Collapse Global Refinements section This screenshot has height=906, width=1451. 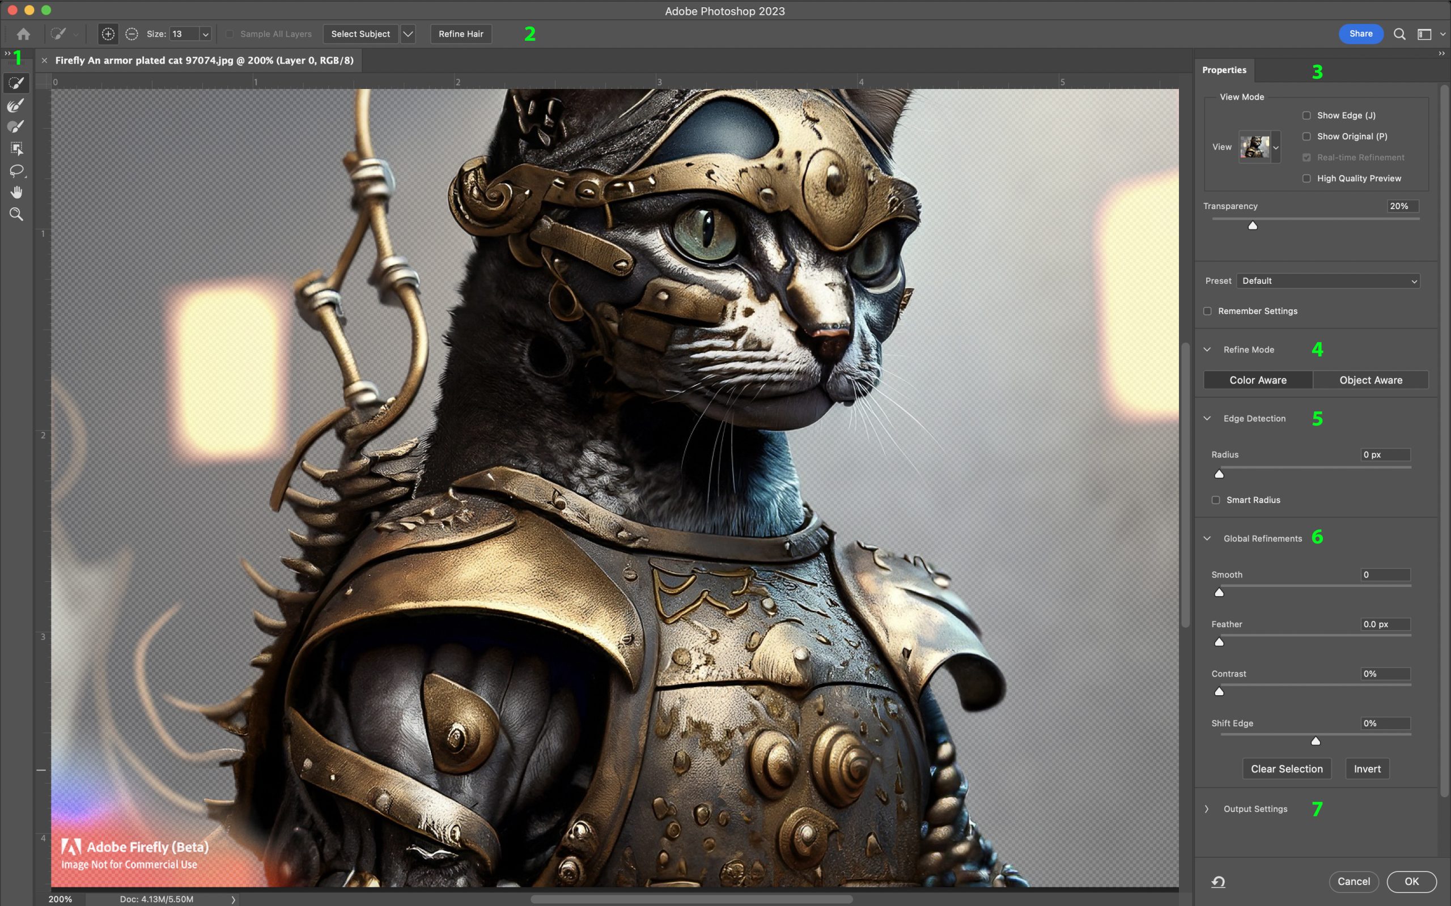1209,538
